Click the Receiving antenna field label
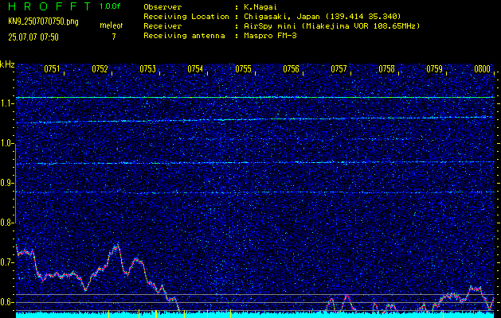The height and width of the screenshot is (318, 501). [184, 36]
